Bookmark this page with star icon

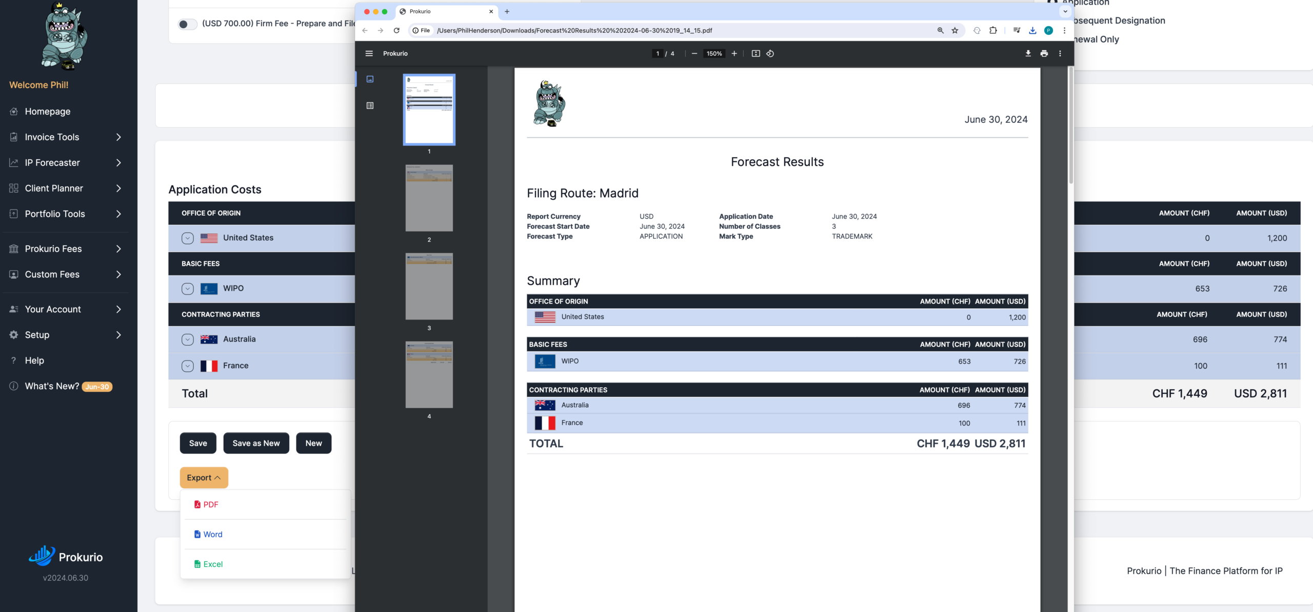[x=955, y=30]
